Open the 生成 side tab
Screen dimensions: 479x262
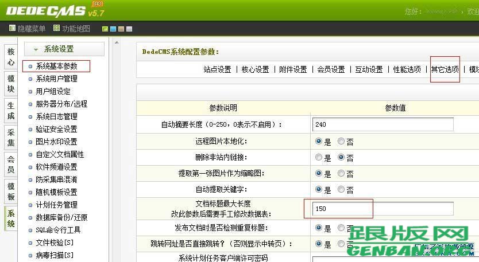(x=11, y=111)
